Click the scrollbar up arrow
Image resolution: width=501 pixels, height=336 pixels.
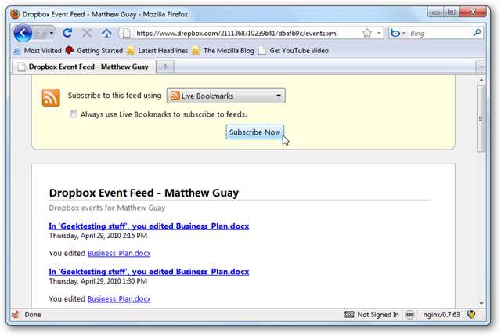pyautogui.click(x=481, y=80)
